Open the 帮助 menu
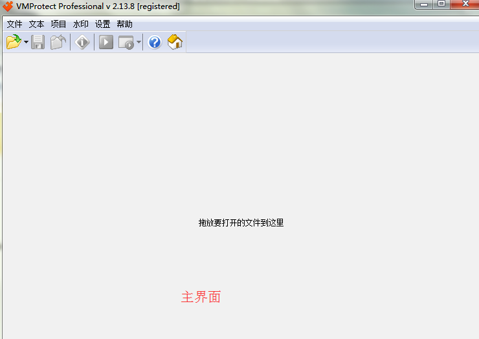Image resolution: width=479 pixels, height=339 pixels. click(x=125, y=24)
